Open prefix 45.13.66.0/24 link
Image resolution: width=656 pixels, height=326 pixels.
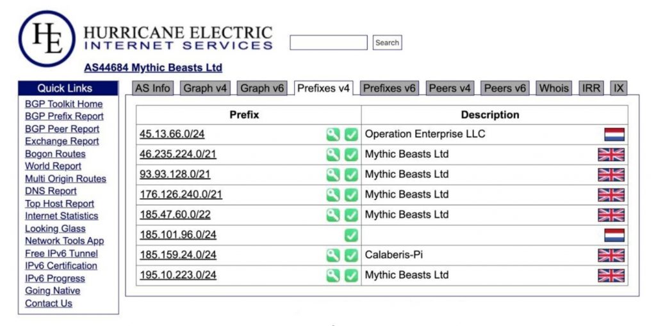(x=172, y=134)
